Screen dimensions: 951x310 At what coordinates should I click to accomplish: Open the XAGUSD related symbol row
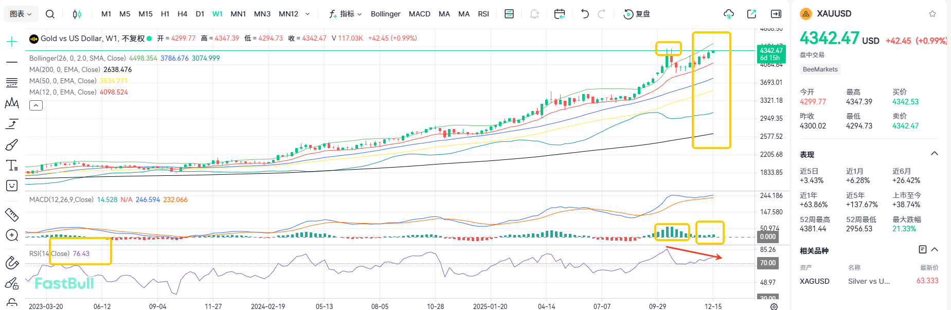pos(869,281)
